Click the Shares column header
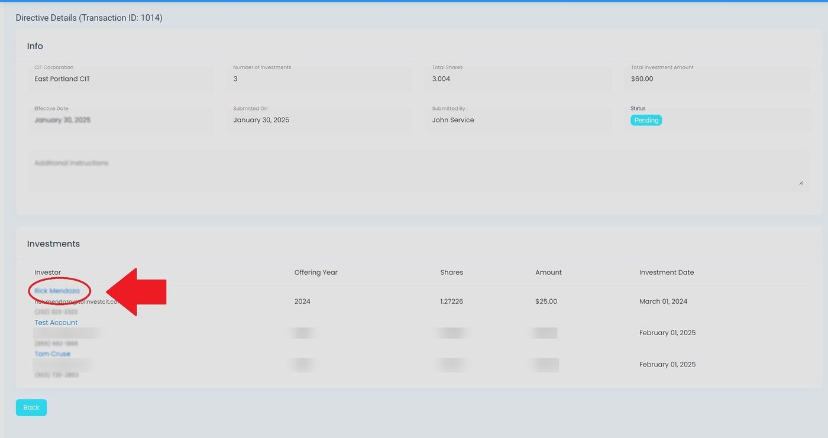The width and height of the screenshot is (828, 438). pos(452,272)
